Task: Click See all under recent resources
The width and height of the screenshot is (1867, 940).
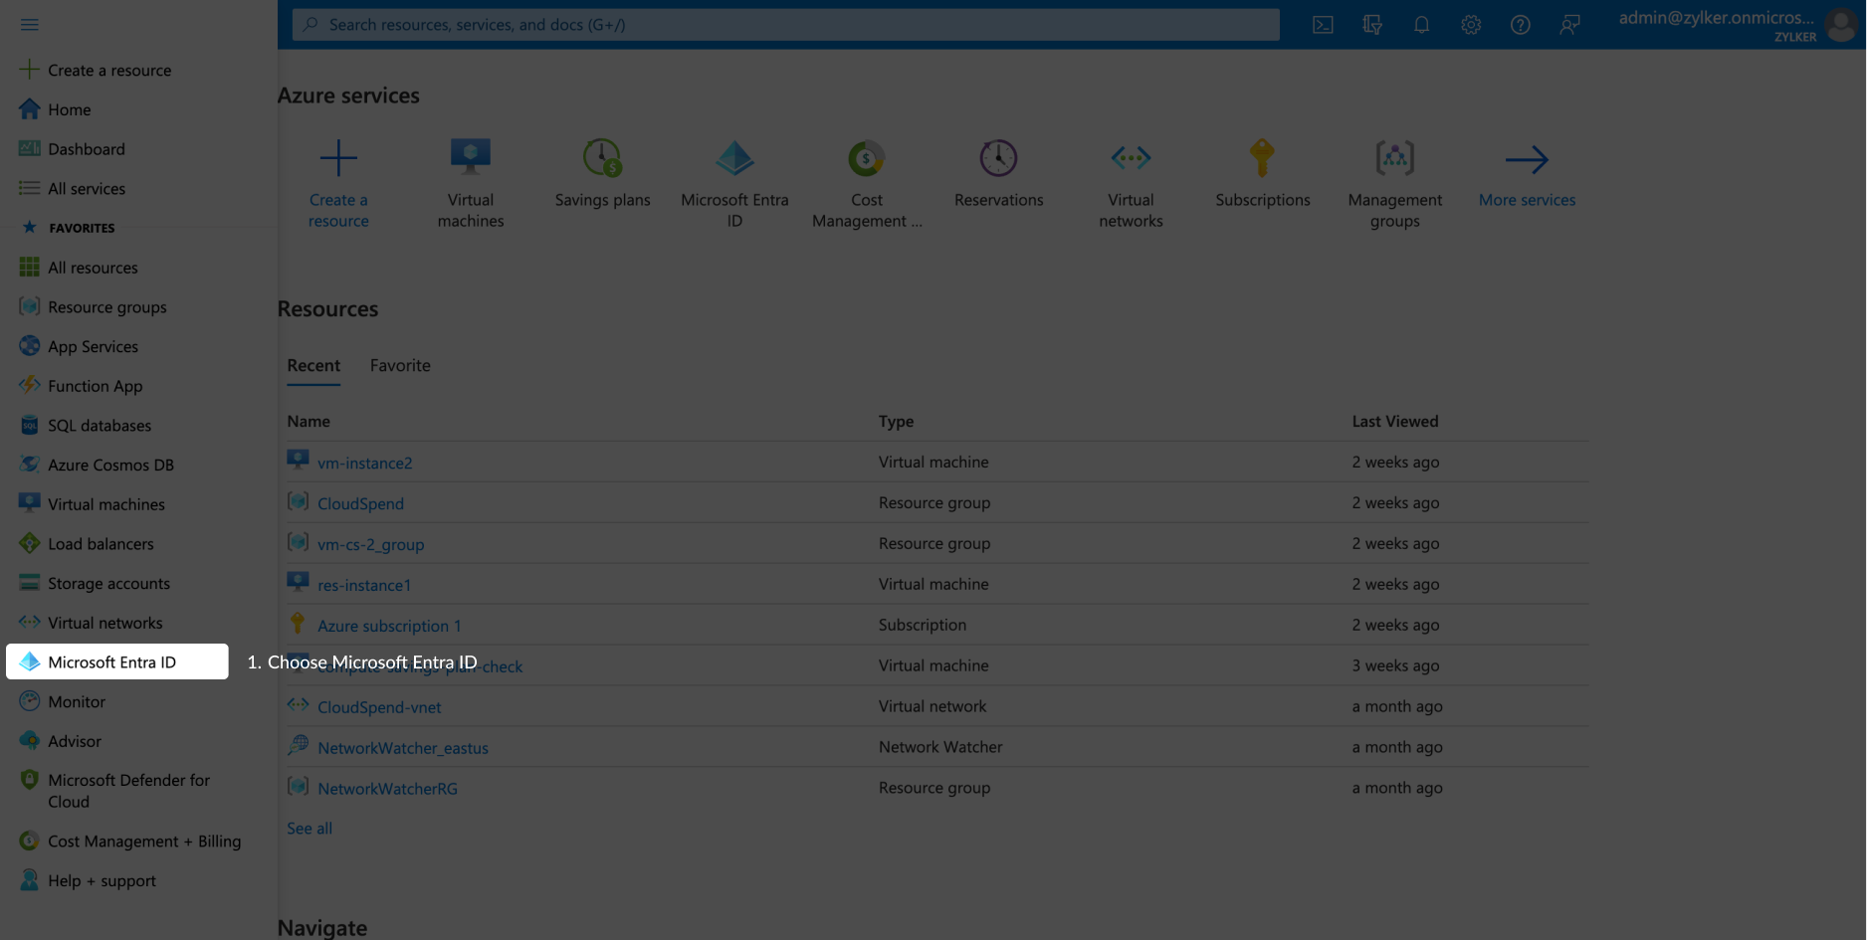Action: point(309,828)
